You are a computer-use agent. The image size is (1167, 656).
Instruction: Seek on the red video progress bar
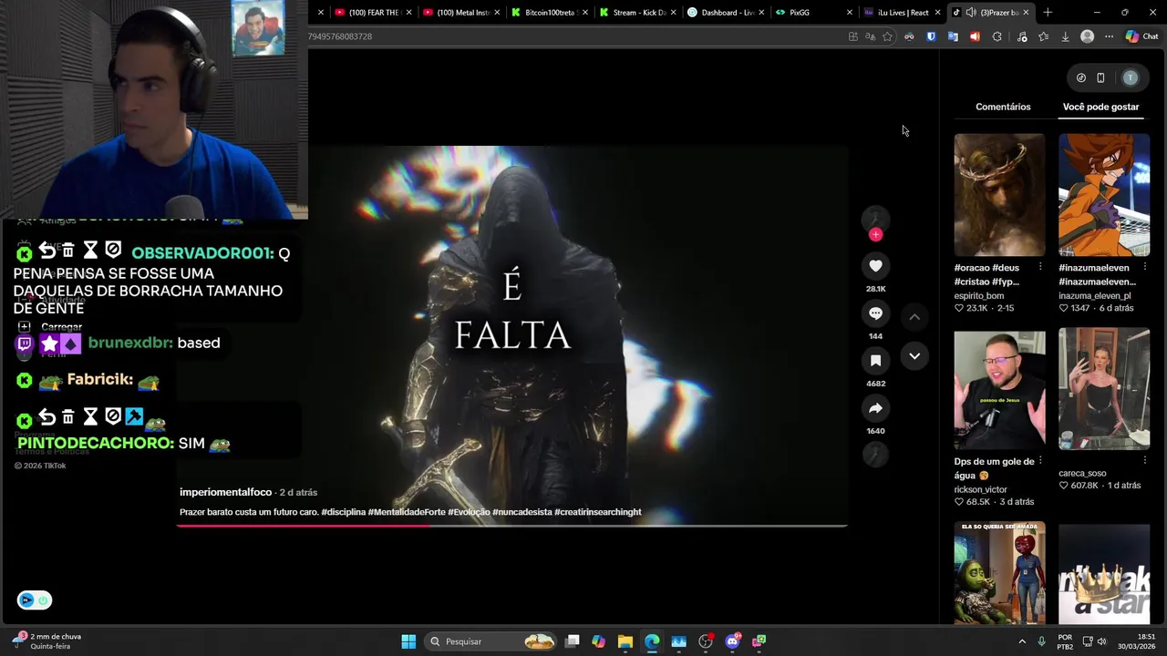tap(512, 526)
